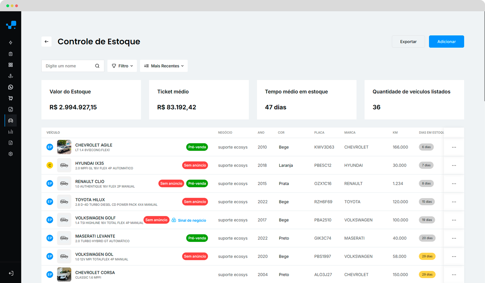Image resolution: width=485 pixels, height=283 pixels.
Task: Click plate PBA2510
Action: click(323, 220)
